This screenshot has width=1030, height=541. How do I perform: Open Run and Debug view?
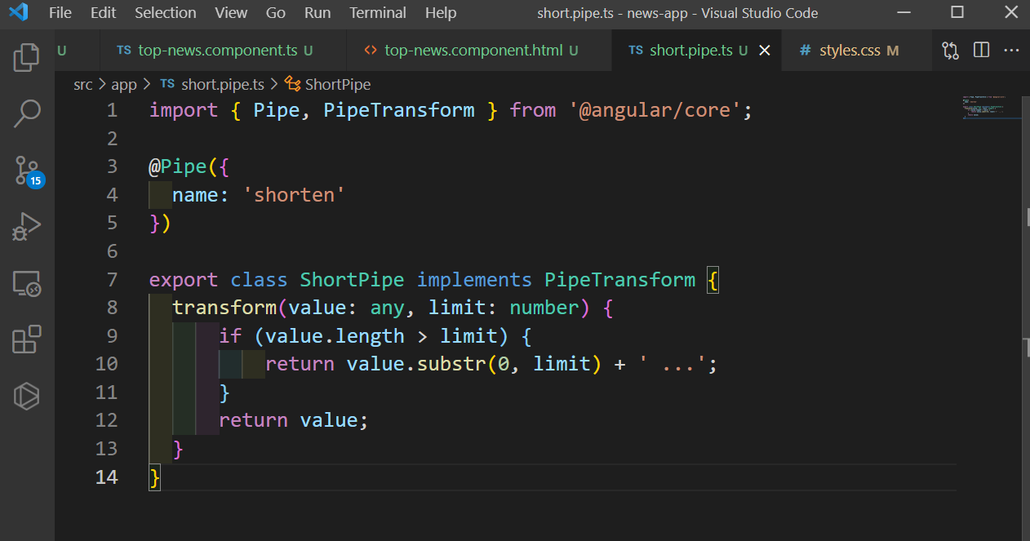pyautogui.click(x=27, y=227)
